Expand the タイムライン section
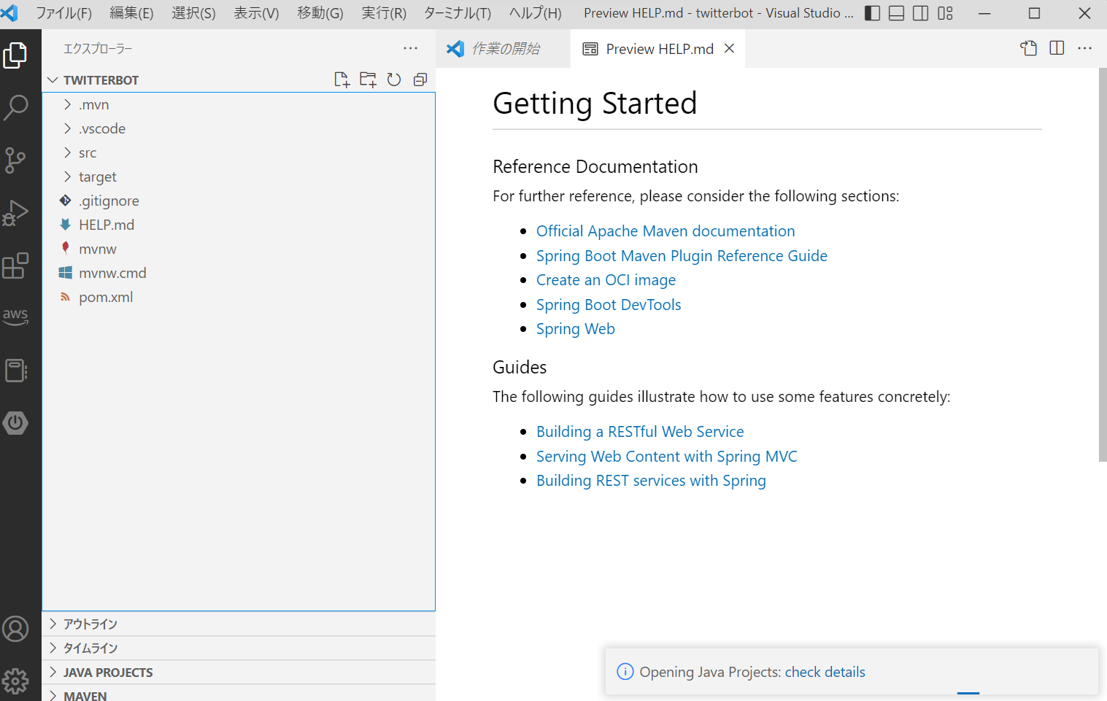 [x=239, y=648]
